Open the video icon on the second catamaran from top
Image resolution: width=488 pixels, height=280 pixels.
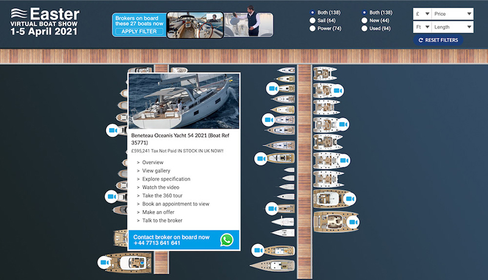(x=337, y=90)
